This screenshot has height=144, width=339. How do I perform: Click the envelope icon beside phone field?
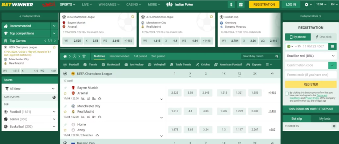click(x=332, y=46)
